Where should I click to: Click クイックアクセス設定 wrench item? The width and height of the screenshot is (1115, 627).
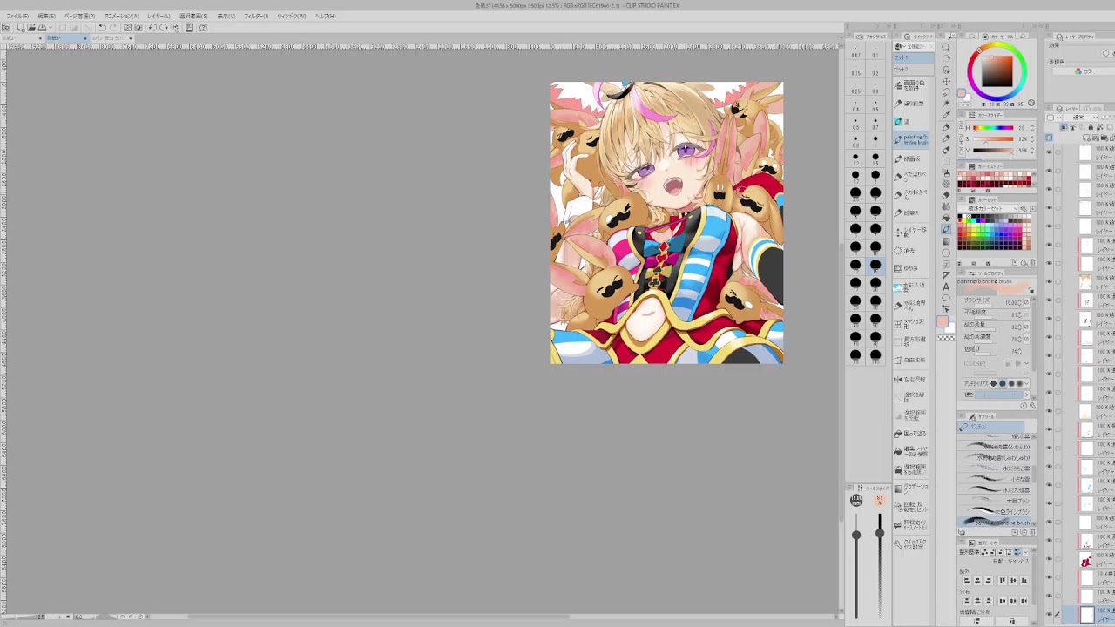[912, 544]
